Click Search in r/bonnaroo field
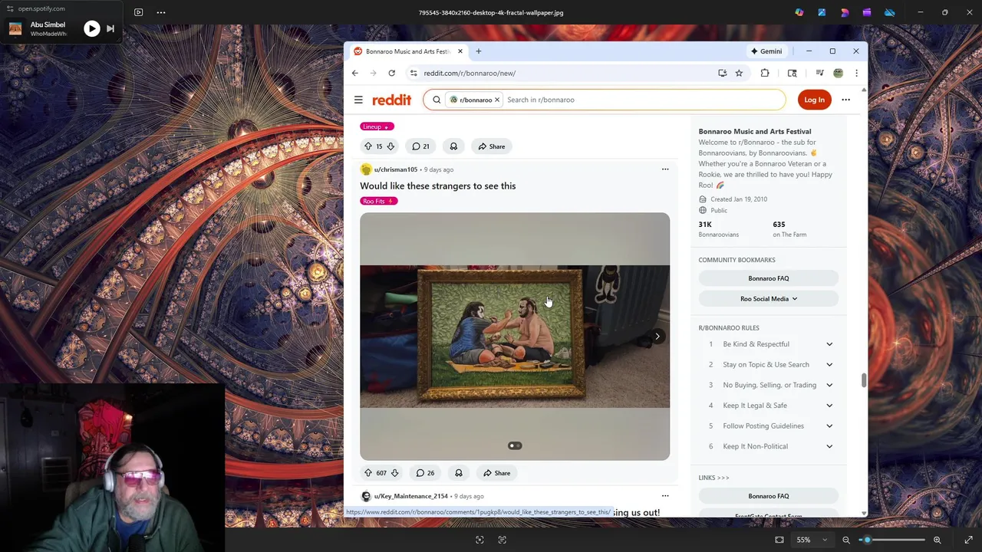Image resolution: width=982 pixels, height=552 pixels. point(643,100)
